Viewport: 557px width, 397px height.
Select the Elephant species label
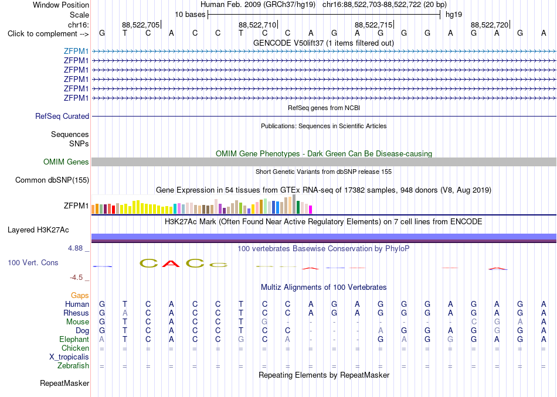[x=74, y=340]
